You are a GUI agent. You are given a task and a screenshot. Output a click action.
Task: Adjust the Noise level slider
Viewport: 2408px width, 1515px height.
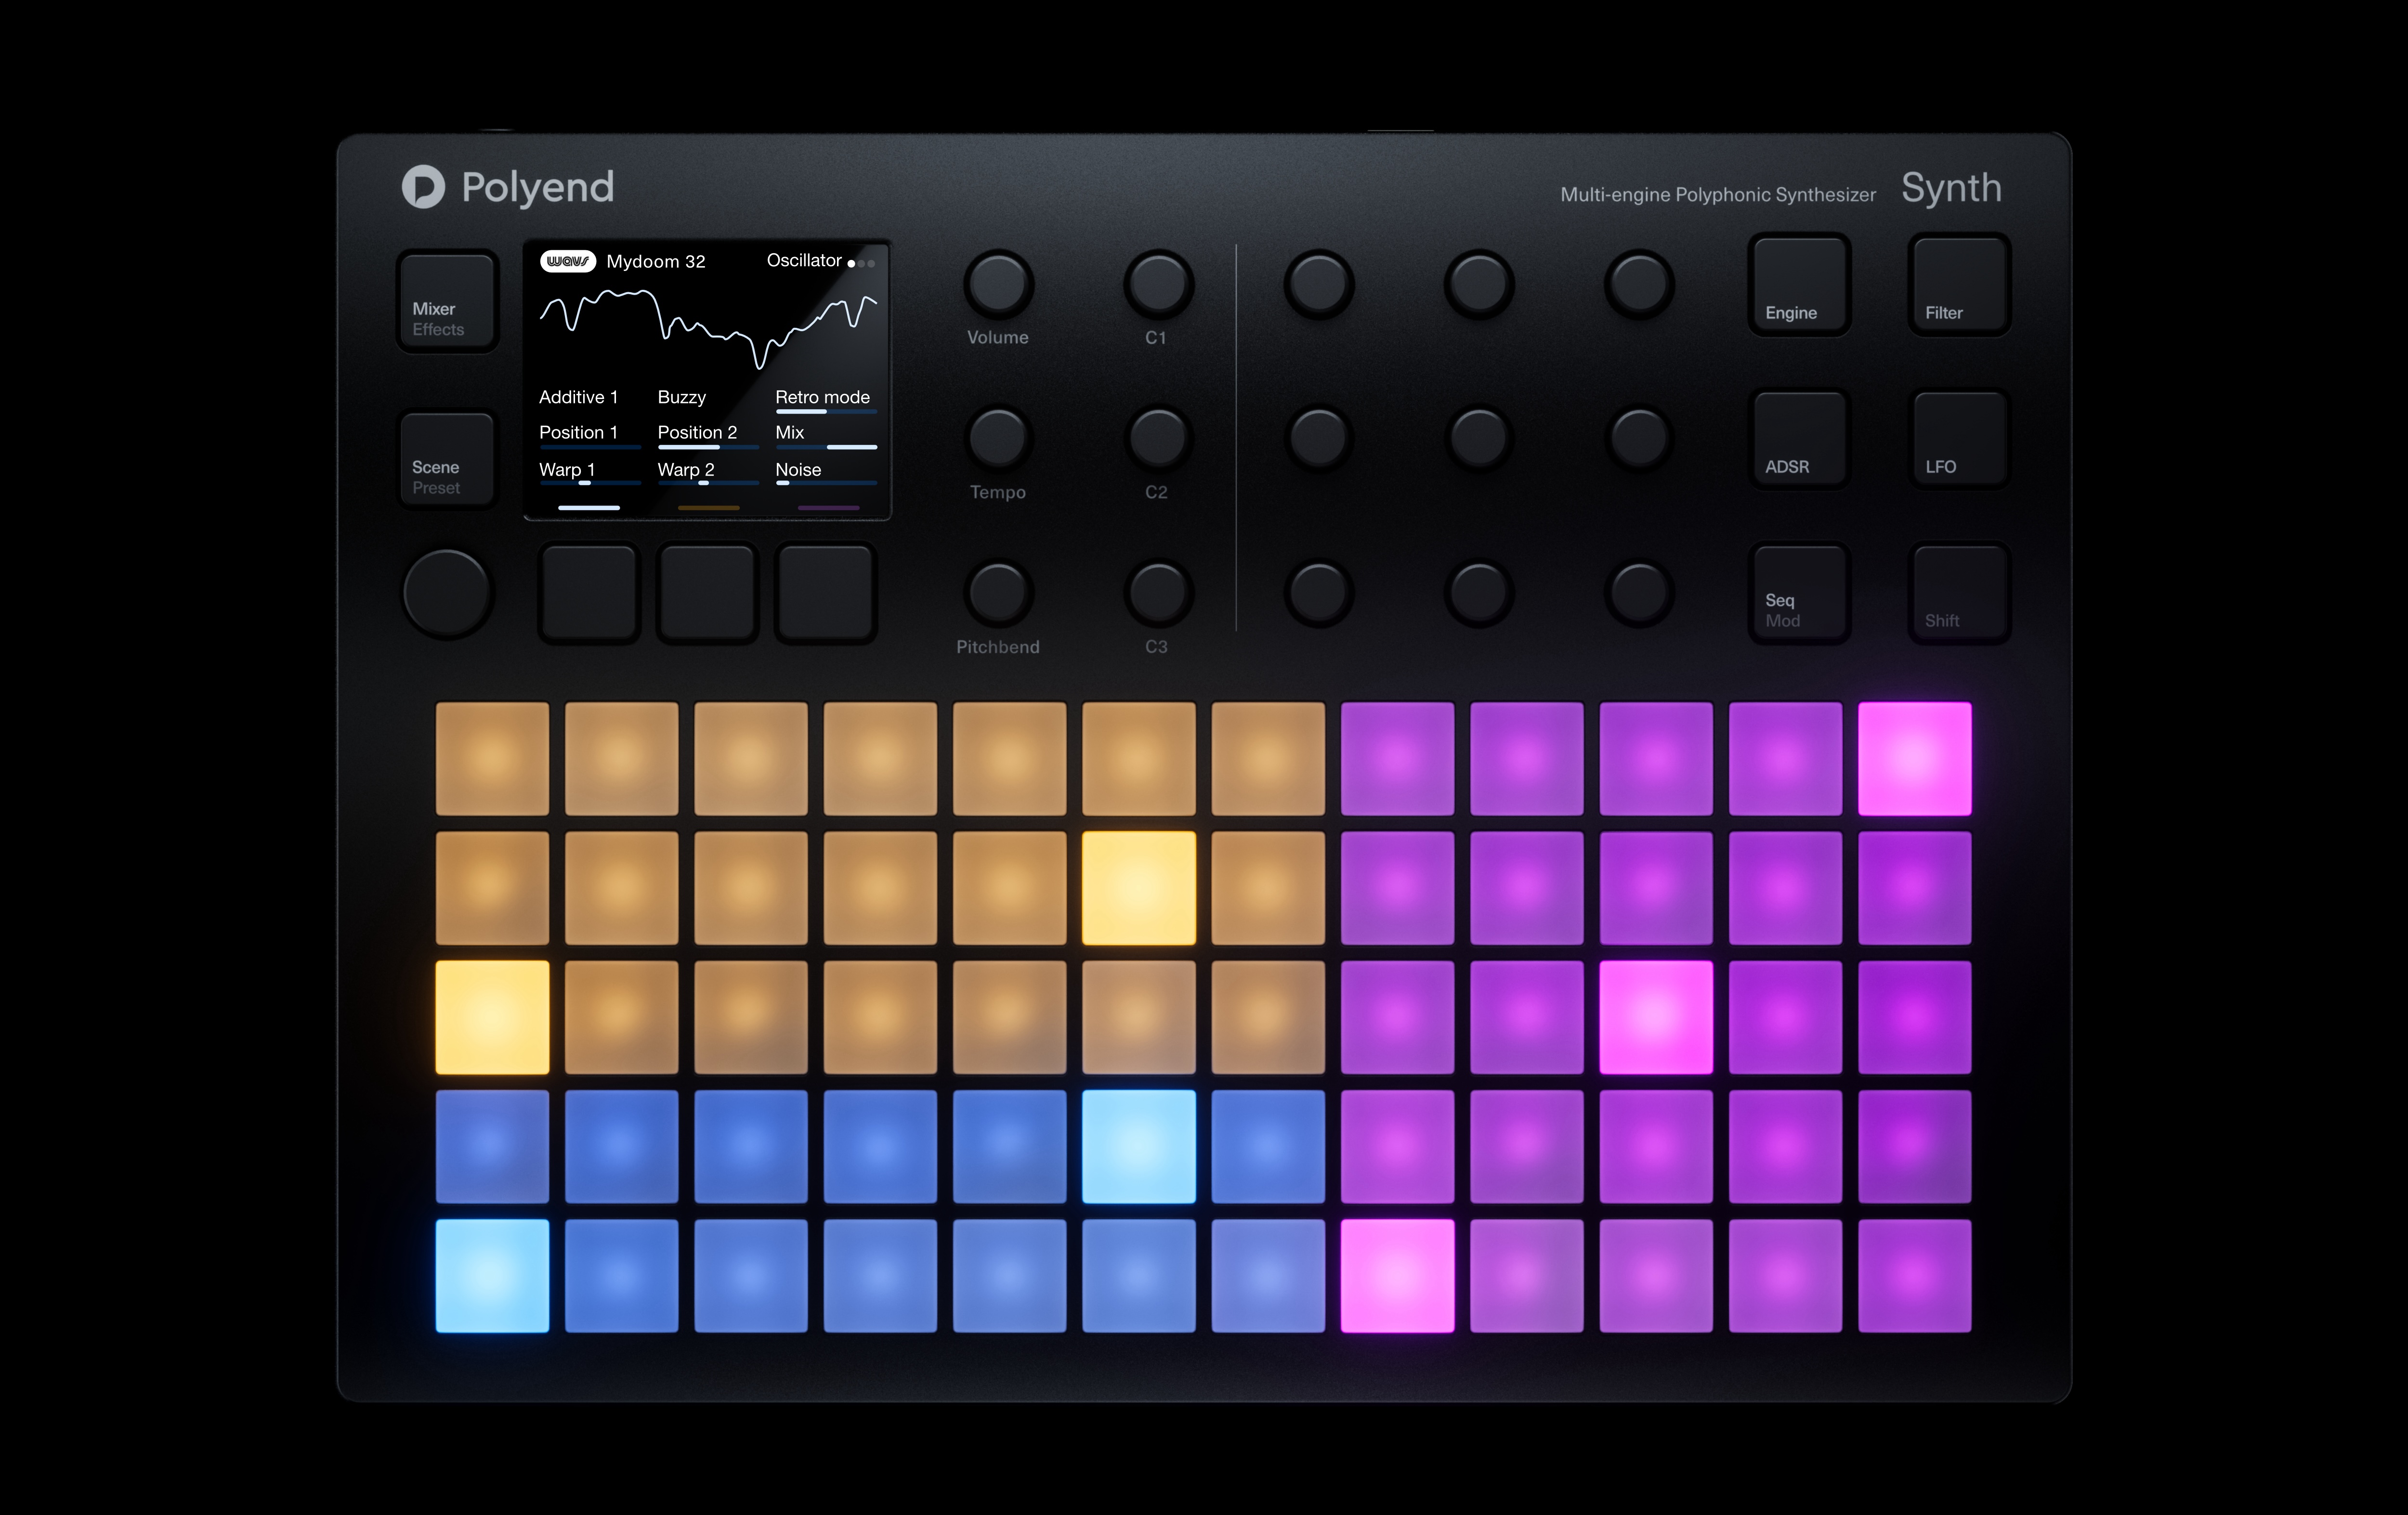click(826, 484)
